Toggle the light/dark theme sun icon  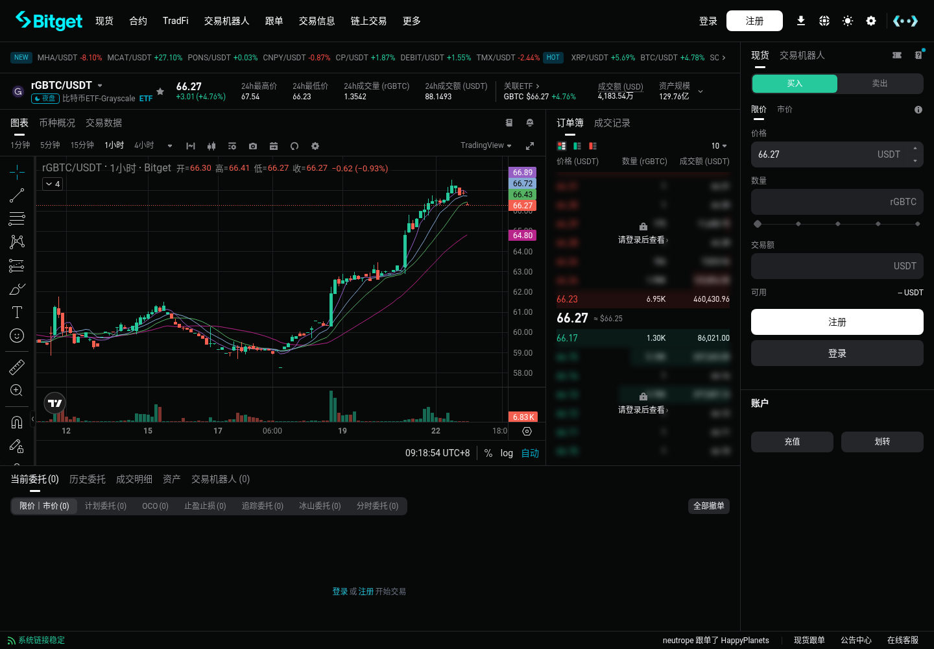pos(848,21)
